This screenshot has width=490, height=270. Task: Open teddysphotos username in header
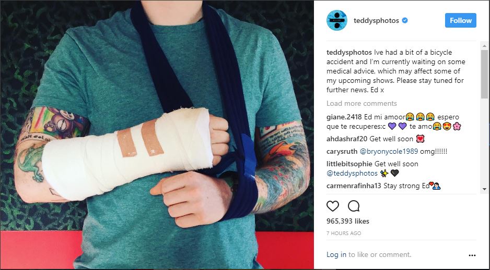click(x=376, y=20)
